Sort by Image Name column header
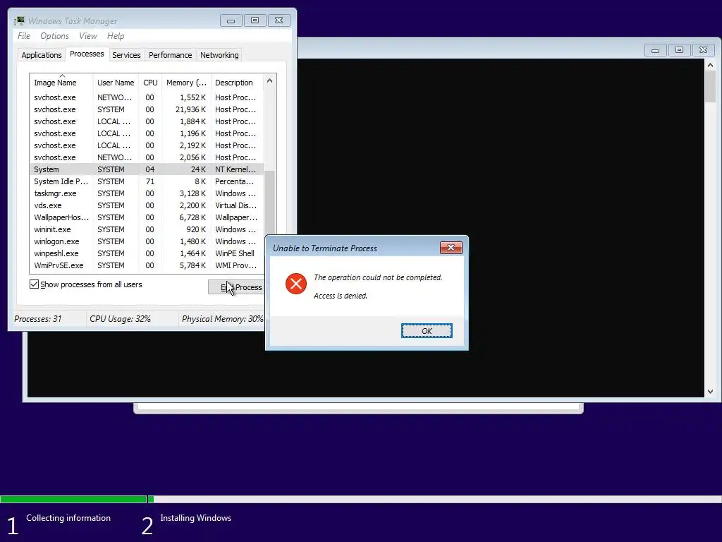Image resolution: width=722 pixels, height=542 pixels. (x=61, y=83)
